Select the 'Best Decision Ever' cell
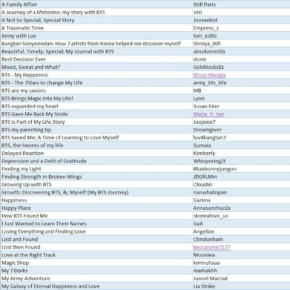This screenshot has height=290, width=290. [x=97, y=59]
